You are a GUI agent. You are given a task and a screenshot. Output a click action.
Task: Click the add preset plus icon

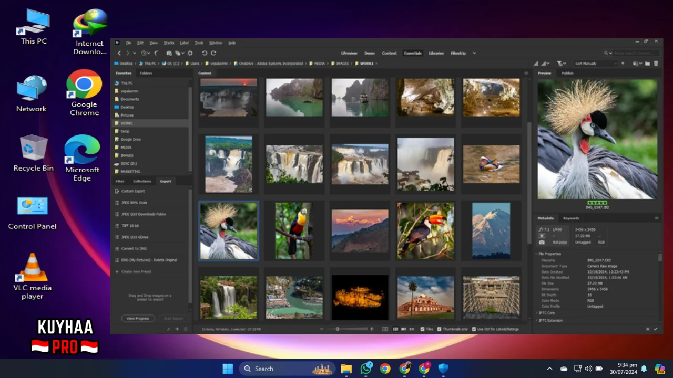(177, 329)
